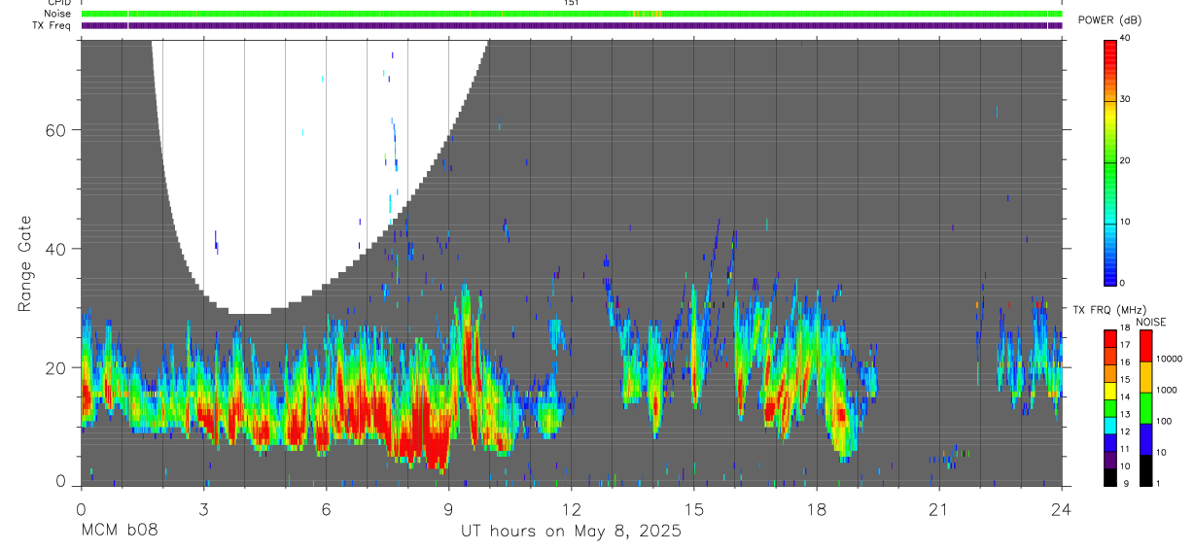Pick the yellow 14-15 MHz TX FRQ swatch
The image size is (1194, 551).
click(1110, 391)
